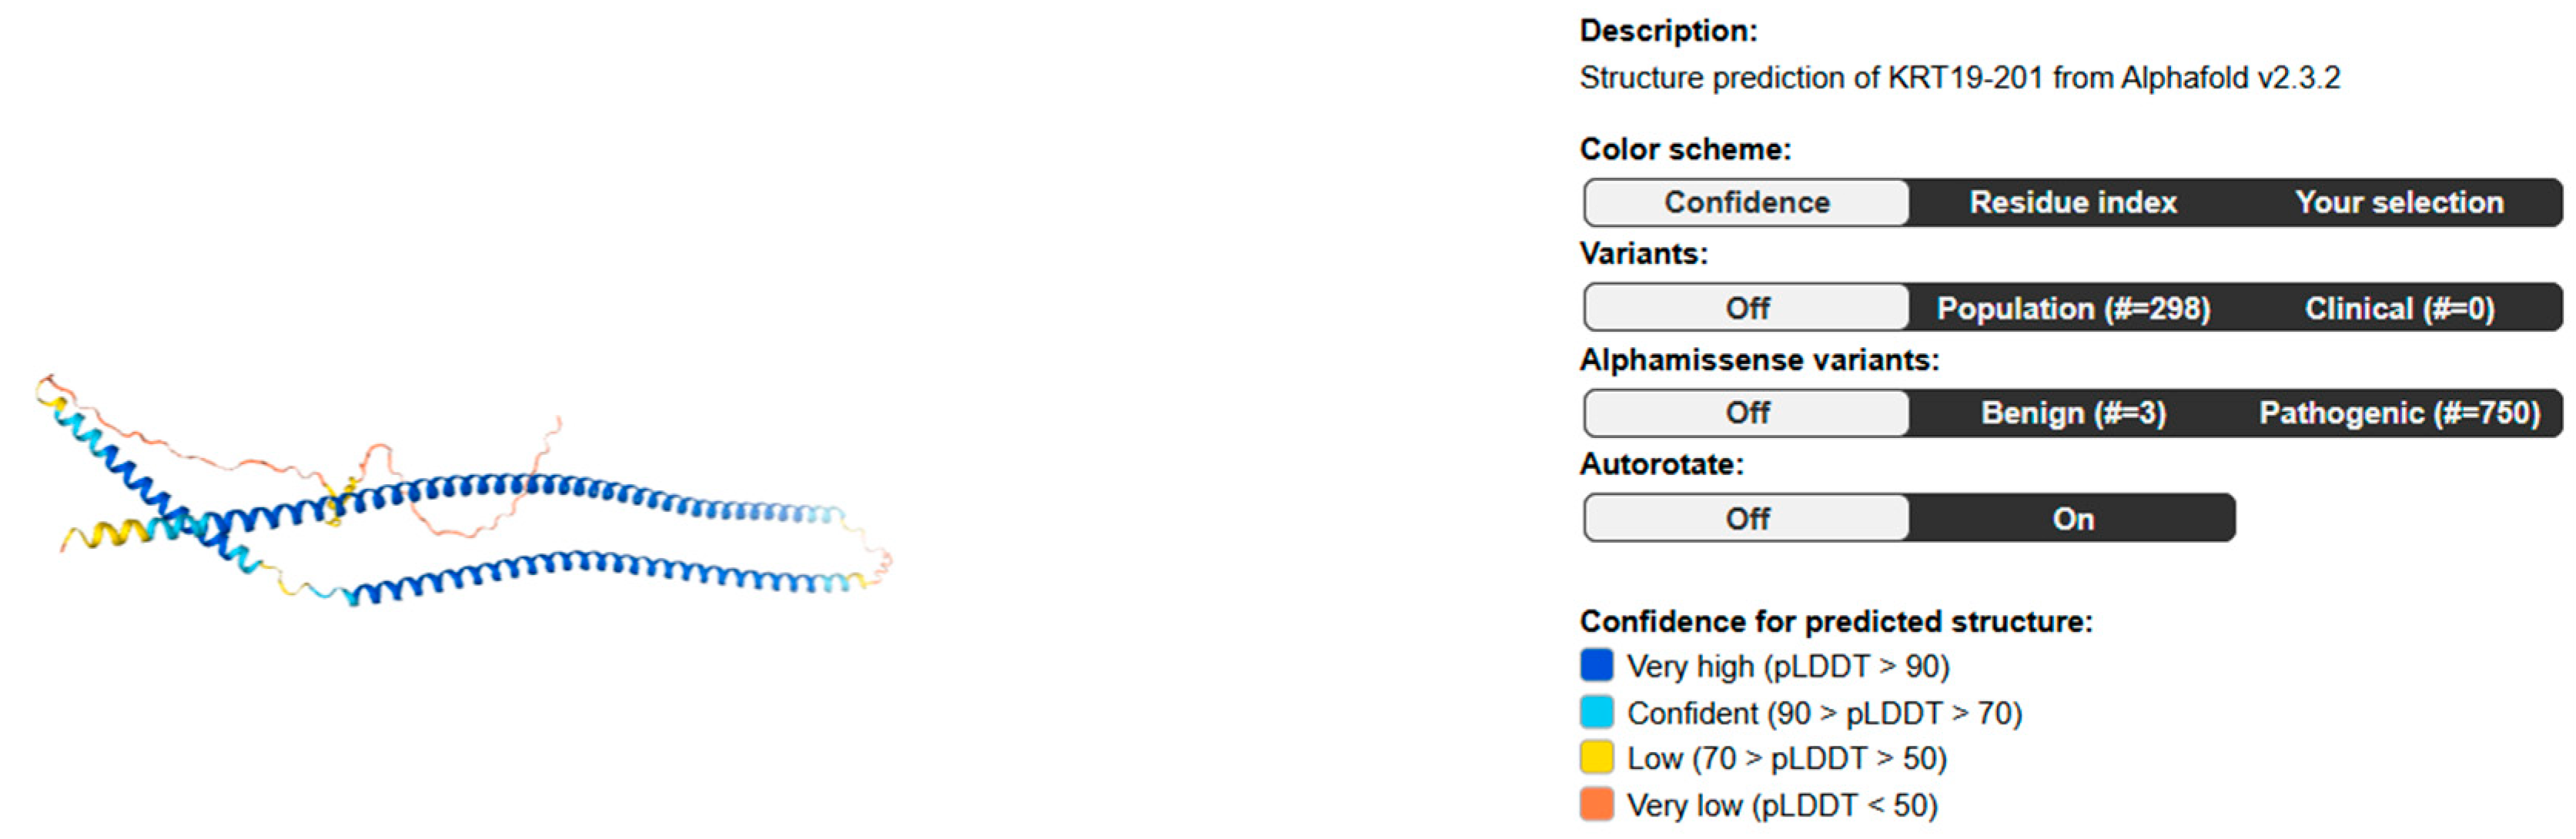
Task: Show Population variants (#=298)
Action: (x=2072, y=308)
